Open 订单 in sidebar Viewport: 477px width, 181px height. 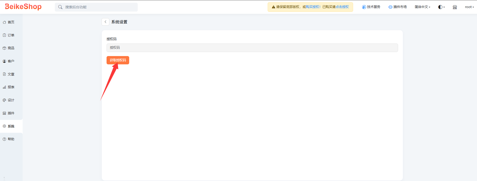(11, 35)
